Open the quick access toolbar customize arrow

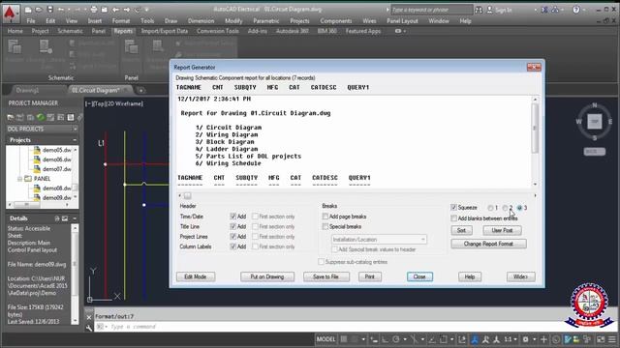tap(146, 10)
